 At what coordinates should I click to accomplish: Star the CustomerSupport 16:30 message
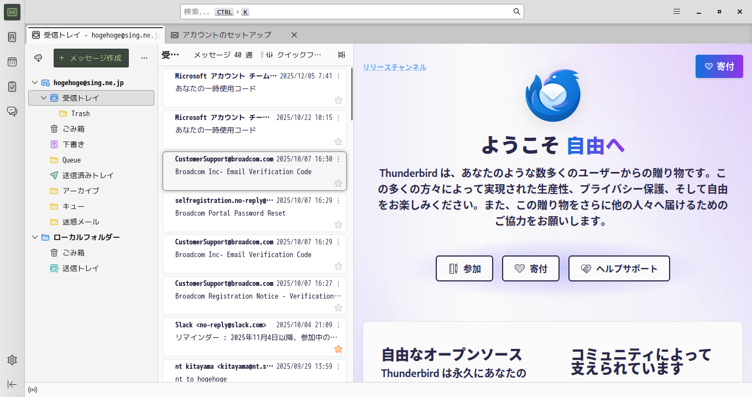coord(338,183)
